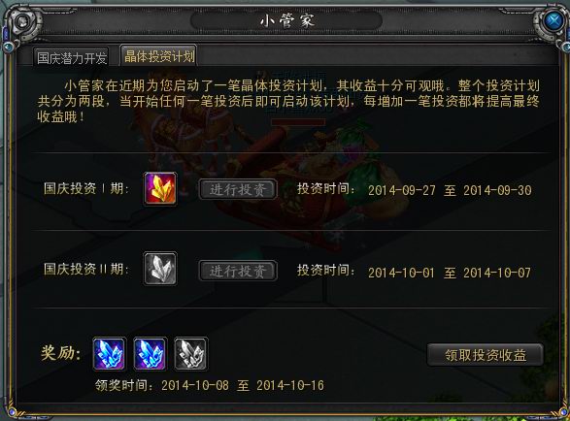Click the 2014-09-27 至 2014-09-30 date range

[450, 190]
